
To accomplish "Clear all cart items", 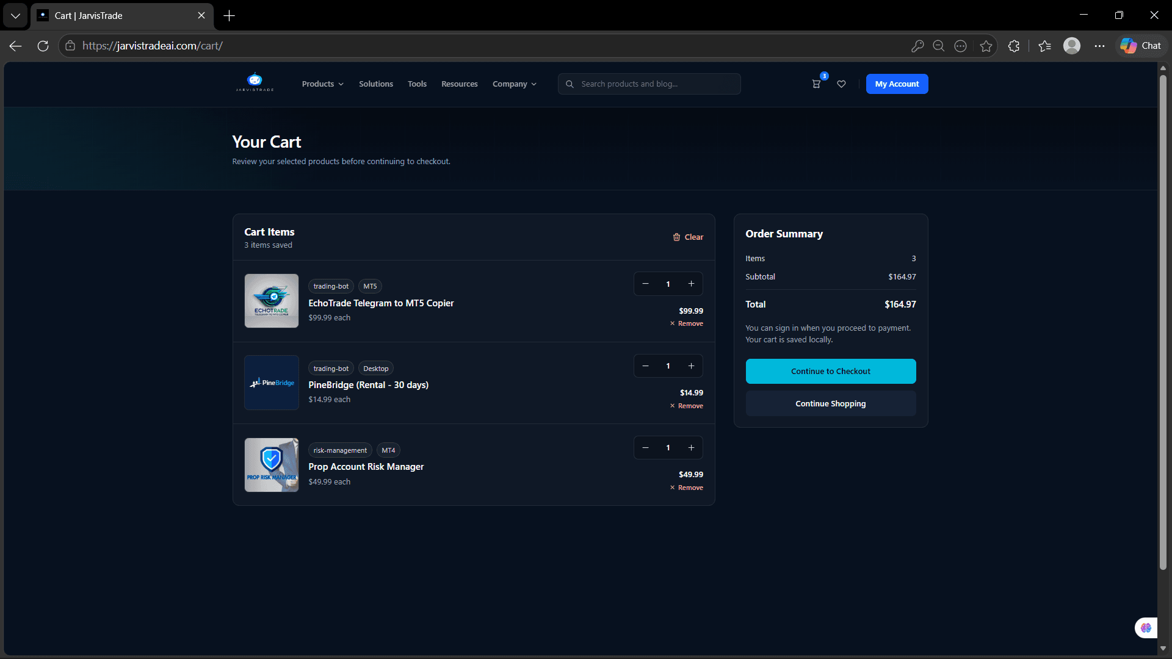I will 688,237.
